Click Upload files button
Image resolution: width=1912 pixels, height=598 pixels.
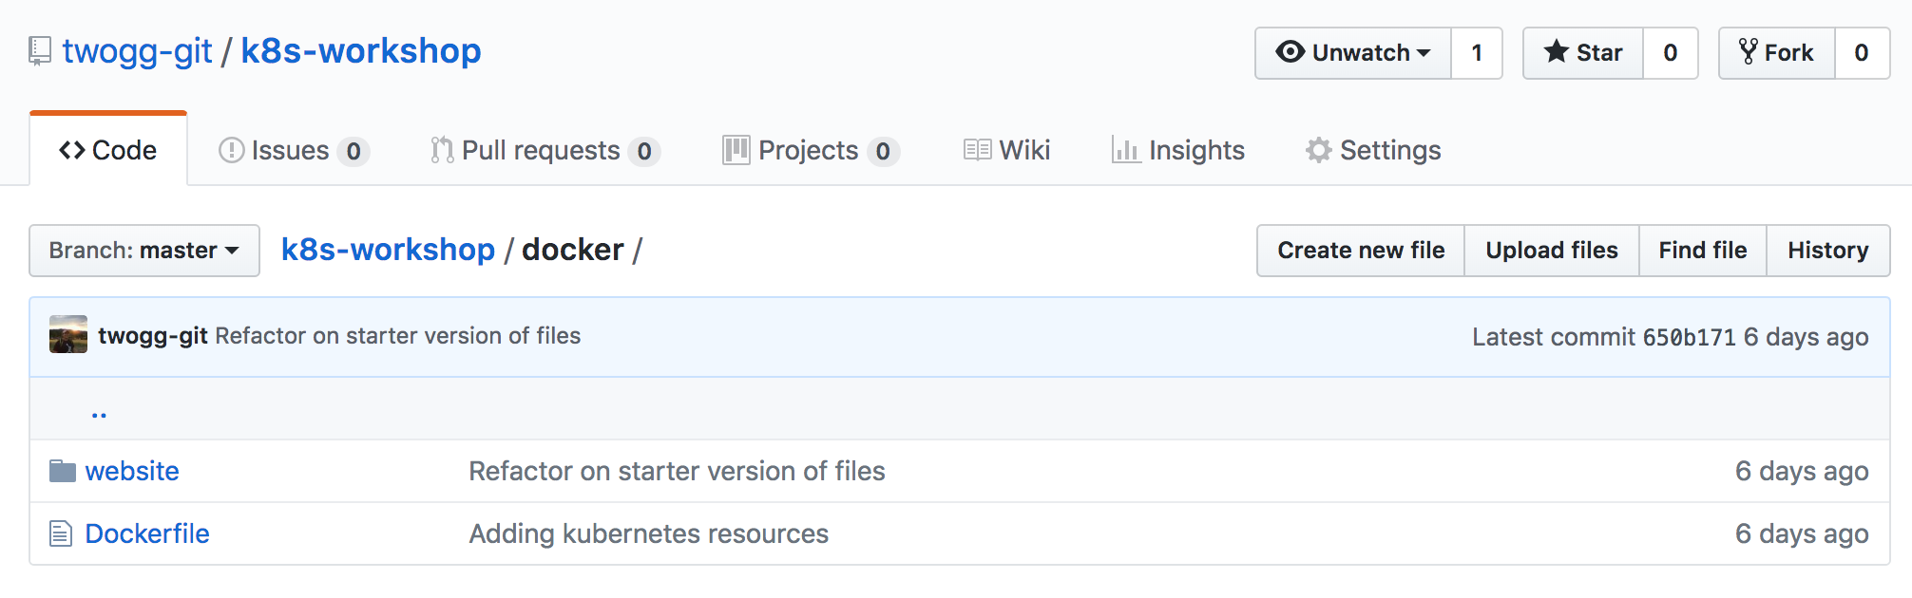(x=1552, y=251)
